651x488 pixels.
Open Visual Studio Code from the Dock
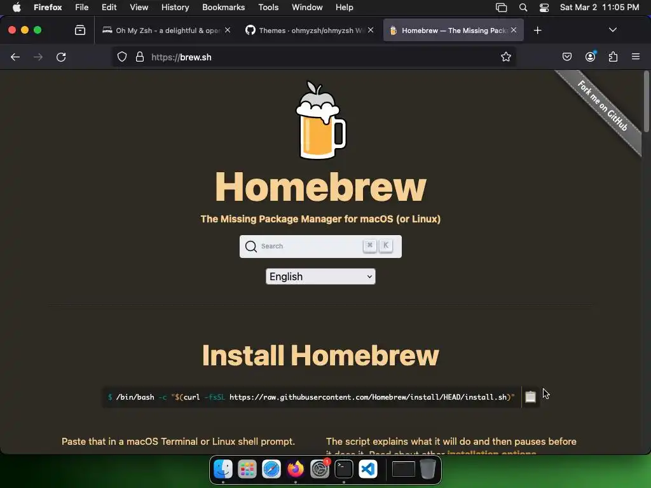[368, 469]
